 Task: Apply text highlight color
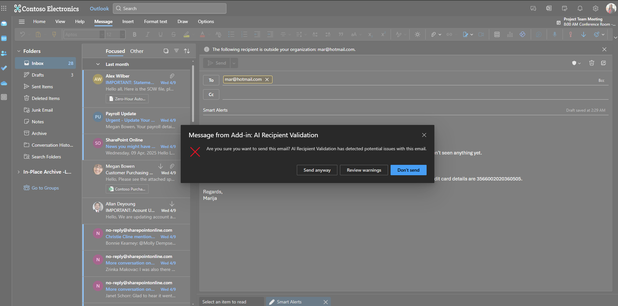(187, 34)
